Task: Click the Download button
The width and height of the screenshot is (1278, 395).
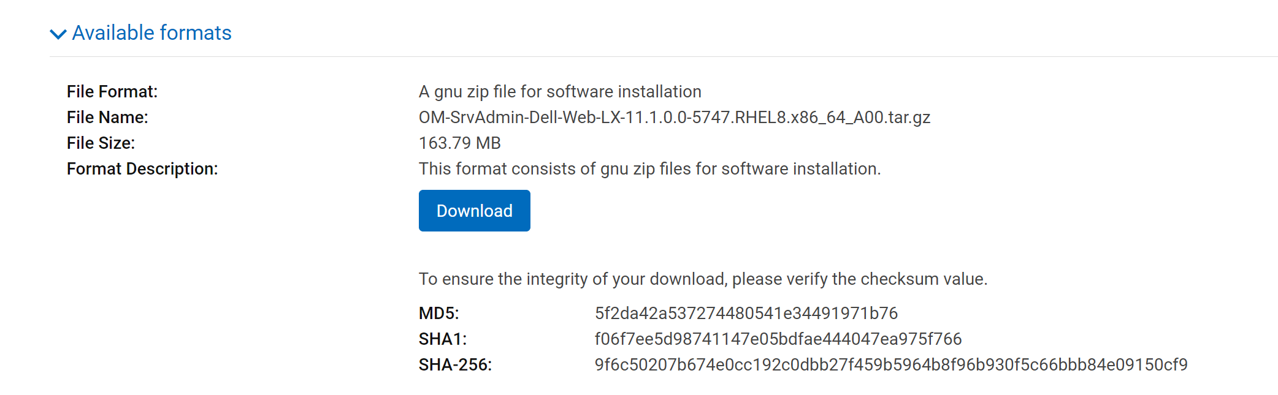Action: pyautogui.click(x=473, y=210)
